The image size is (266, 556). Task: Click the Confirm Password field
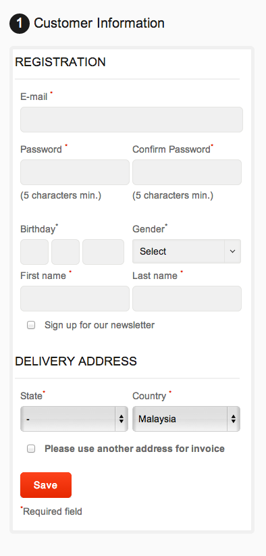187,172
